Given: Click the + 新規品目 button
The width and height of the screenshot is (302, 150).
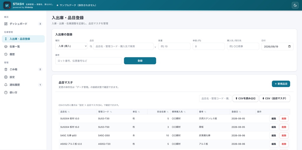Looking at the screenshot, I should point(281,84).
